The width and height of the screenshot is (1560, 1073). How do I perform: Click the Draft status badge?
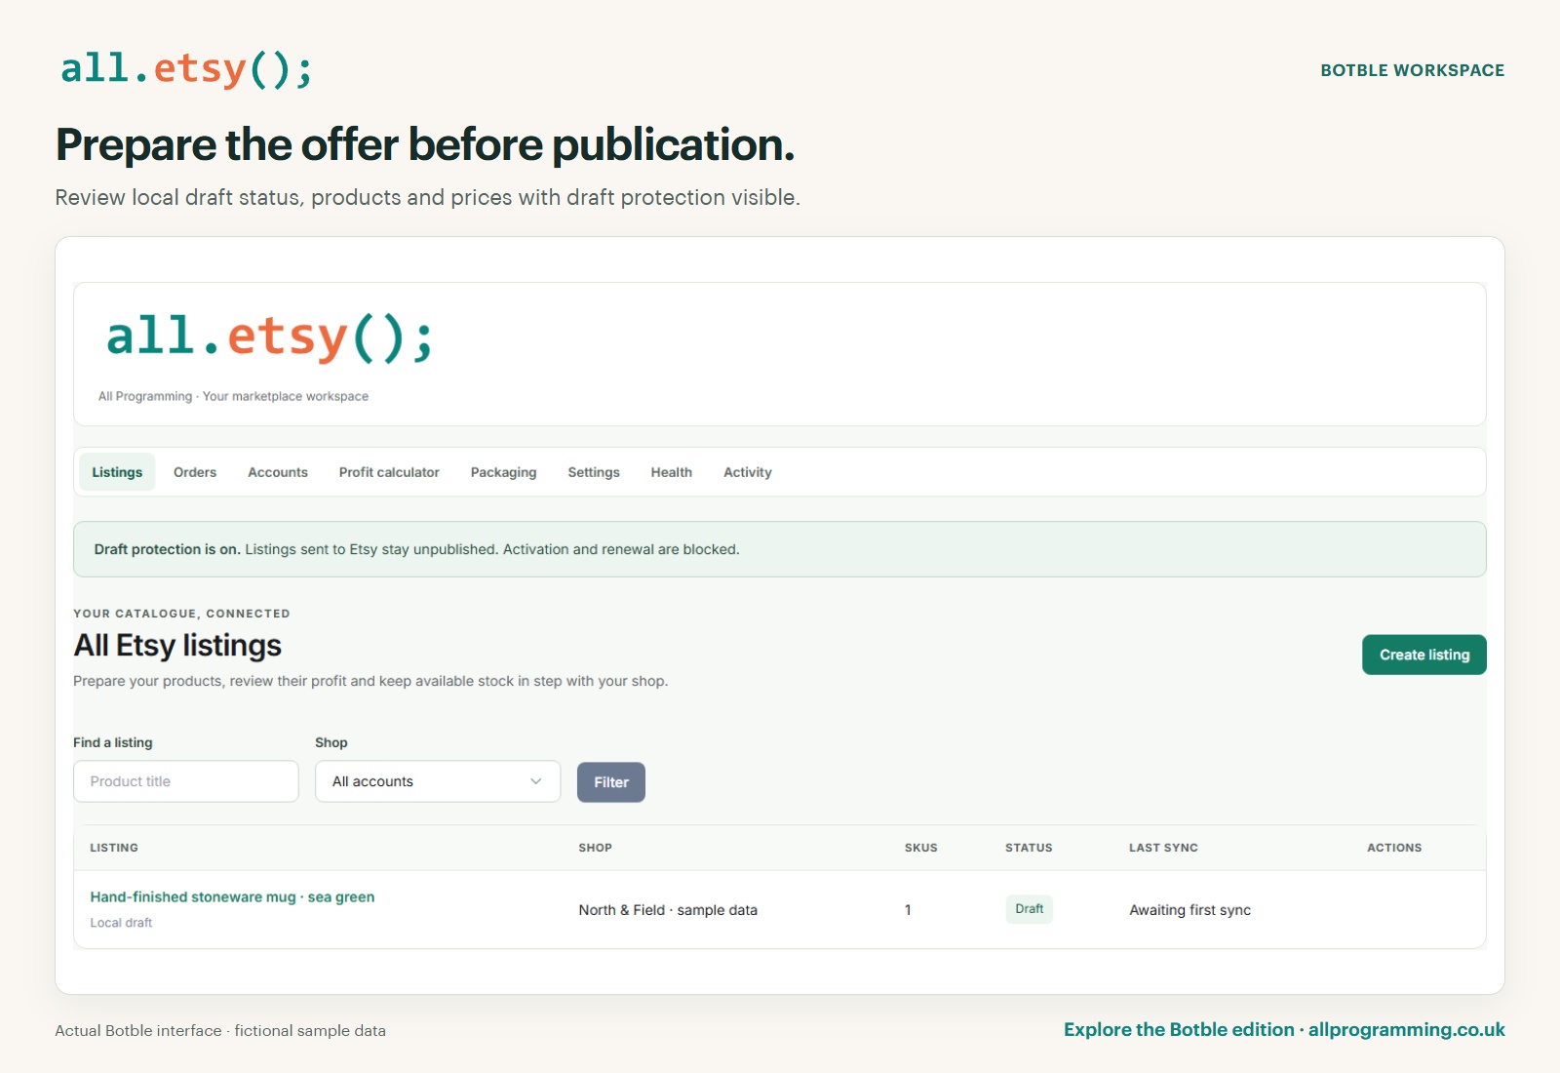pos(1029,909)
